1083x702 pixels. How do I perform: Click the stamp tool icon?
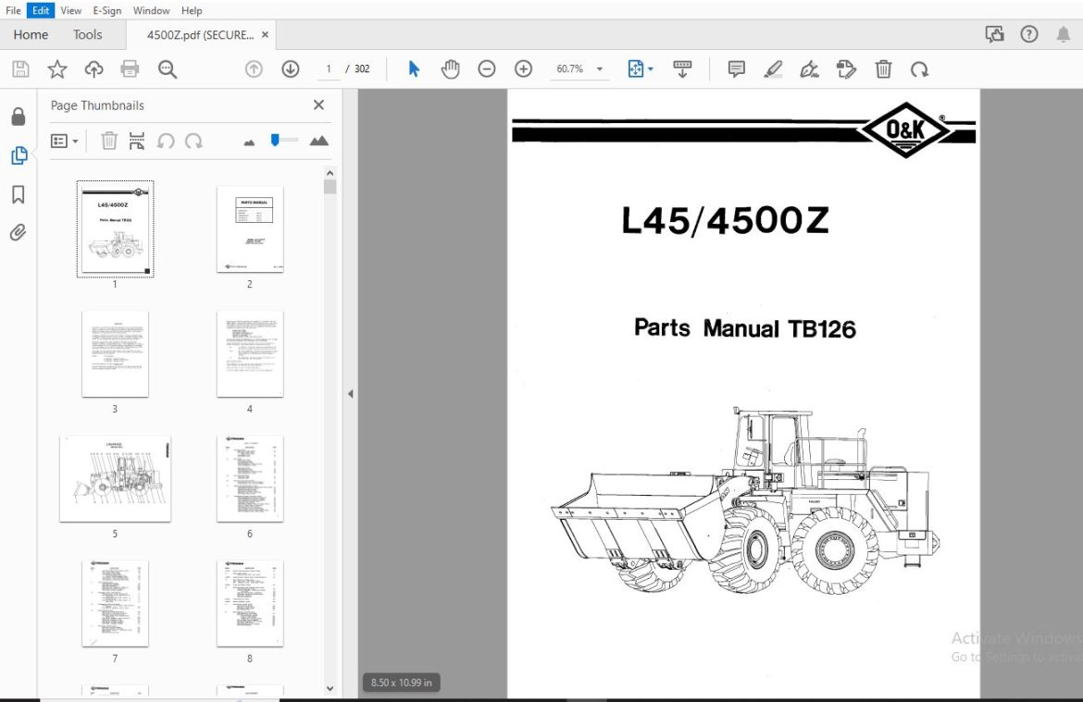click(x=846, y=69)
